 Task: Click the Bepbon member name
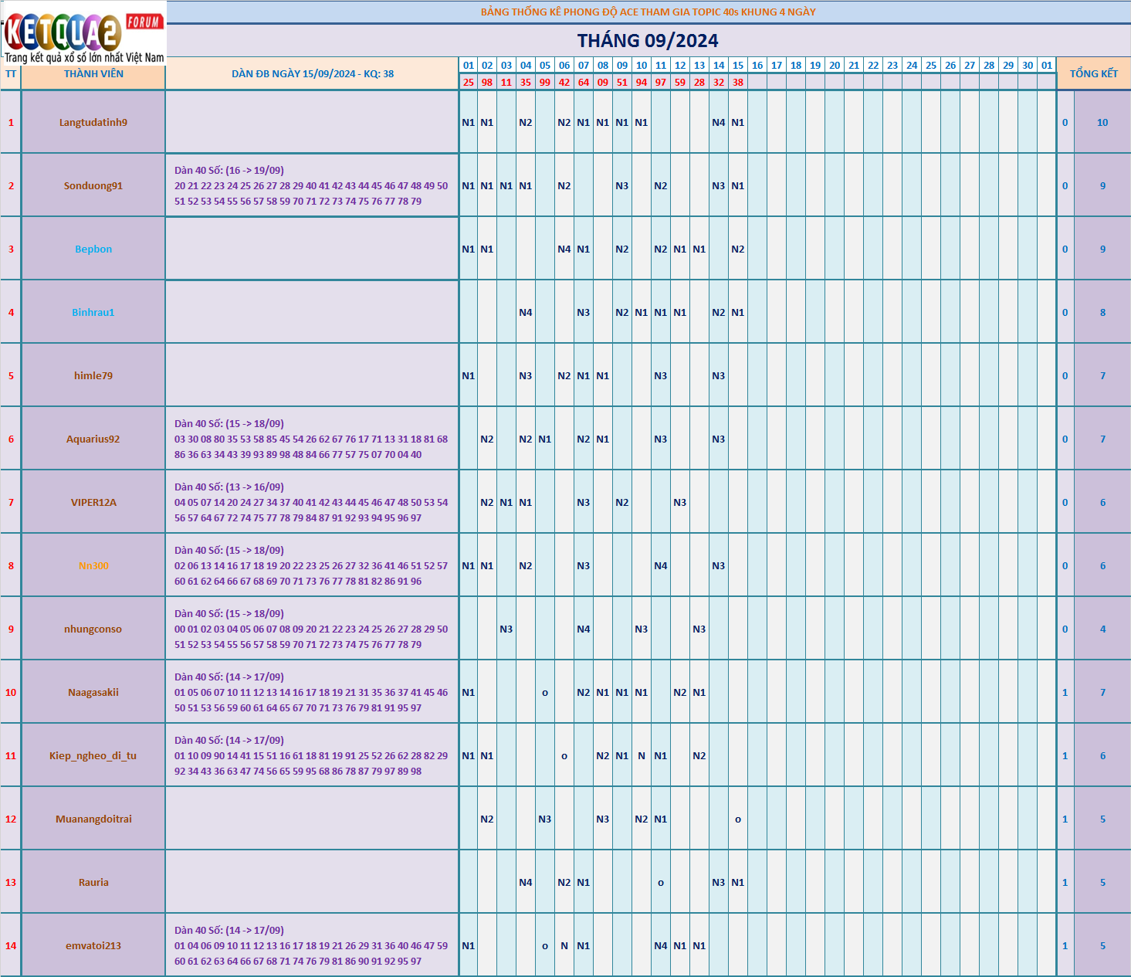pyautogui.click(x=93, y=249)
